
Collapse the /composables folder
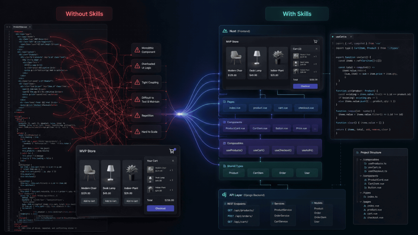pyautogui.click(x=361, y=160)
